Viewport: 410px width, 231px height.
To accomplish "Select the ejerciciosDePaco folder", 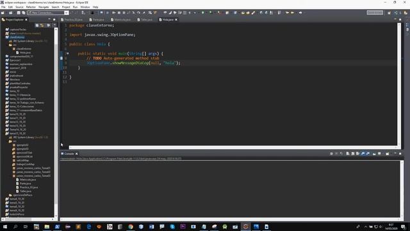I will (23, 195).
